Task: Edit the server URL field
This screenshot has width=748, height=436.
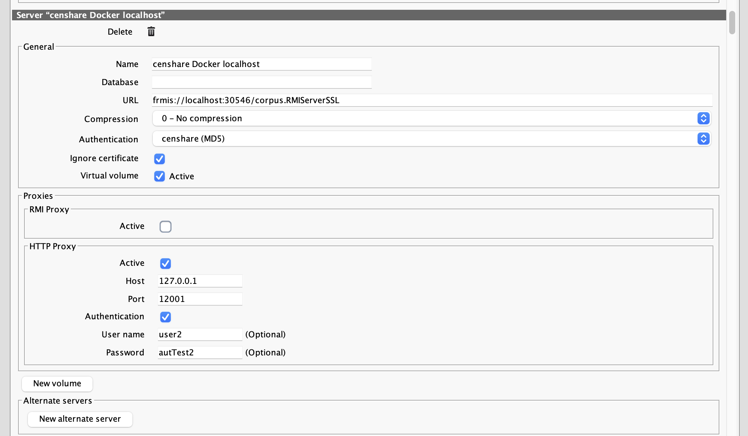Action: (432, 100)
